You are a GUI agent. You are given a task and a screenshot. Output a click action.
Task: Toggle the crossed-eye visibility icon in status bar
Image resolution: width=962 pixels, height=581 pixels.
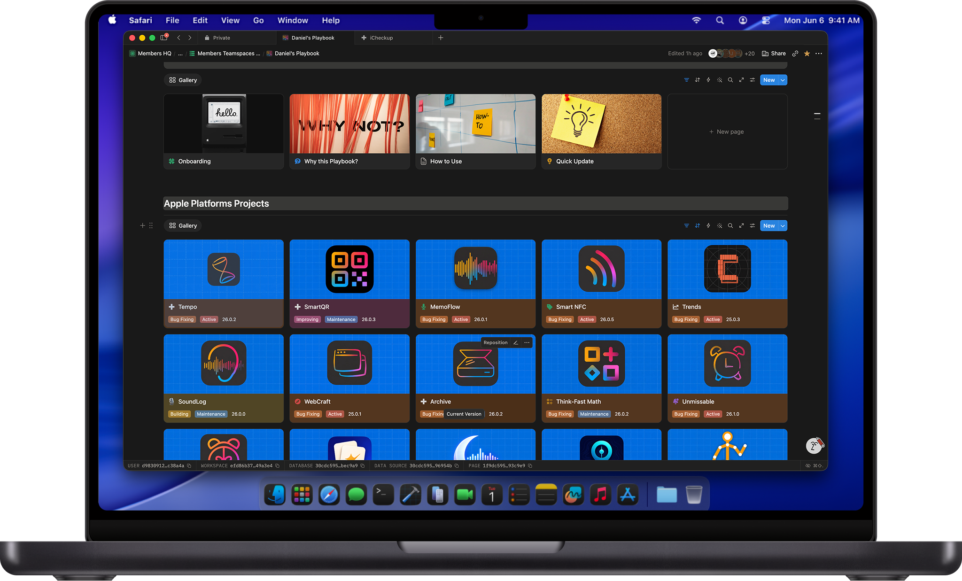tap(808, 466)
